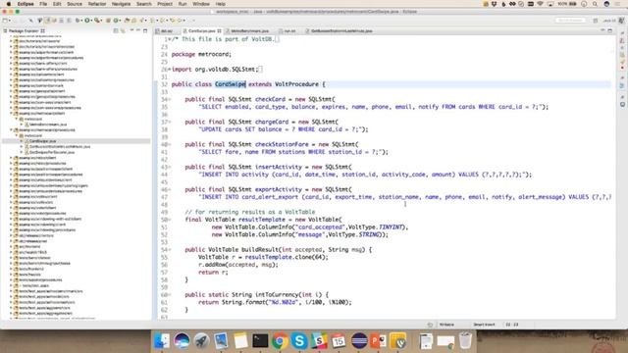Collapse the metrocard procedures source folder
The width and height of the screenshot is (628, 353).
click(11, 129)
